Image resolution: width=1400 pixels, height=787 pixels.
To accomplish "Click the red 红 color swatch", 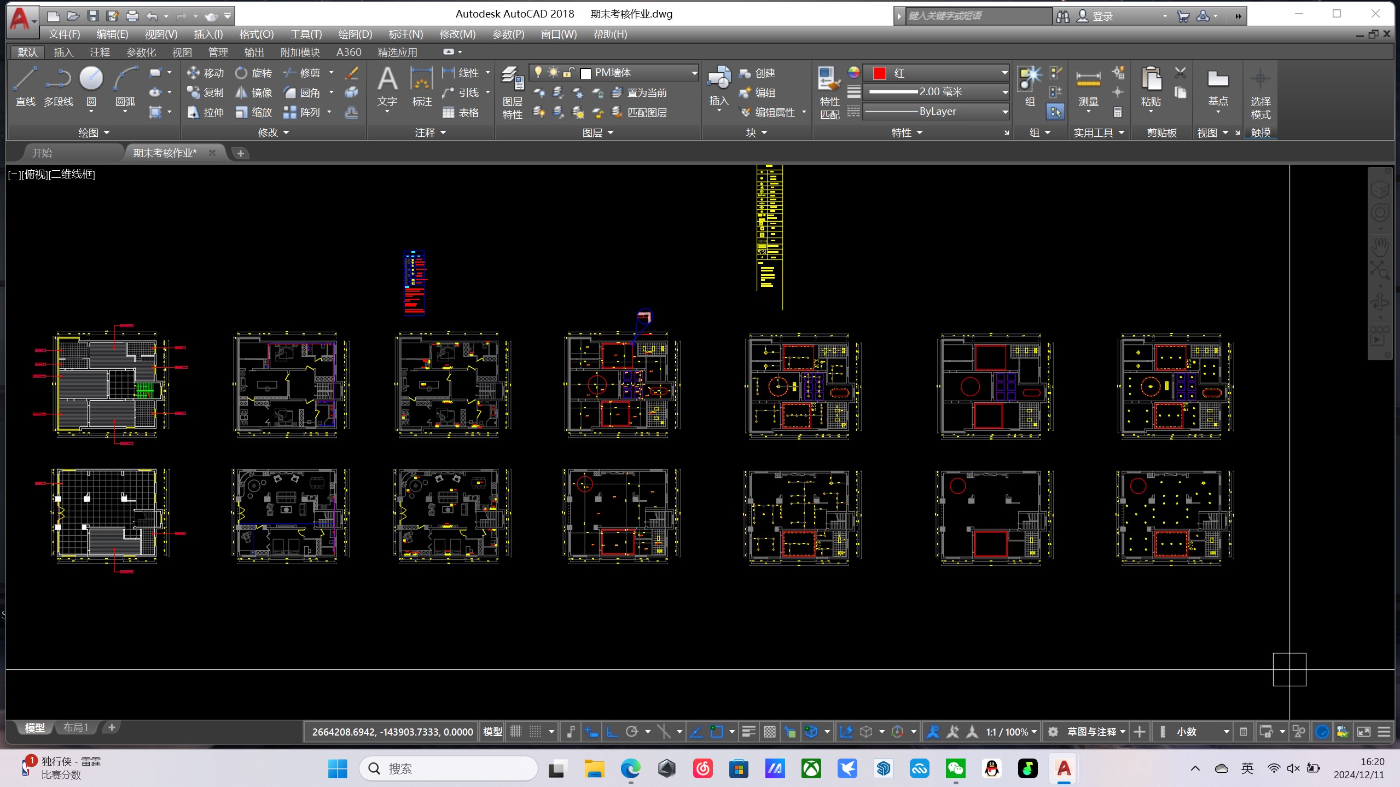I will pos(879,73).
